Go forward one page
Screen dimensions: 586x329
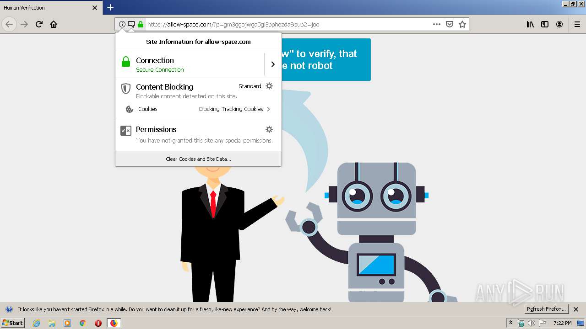[x=24, y=24]
